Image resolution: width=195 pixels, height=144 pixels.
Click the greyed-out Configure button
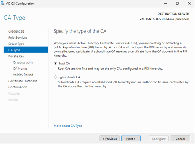[x=159, y=139]
